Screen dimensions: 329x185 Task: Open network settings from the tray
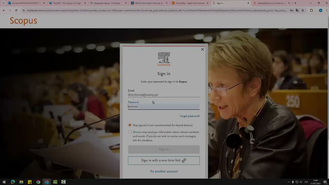pos(297,182)
